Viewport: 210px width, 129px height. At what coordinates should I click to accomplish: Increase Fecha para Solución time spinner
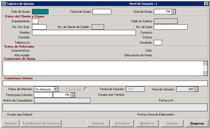pos(73,94)
